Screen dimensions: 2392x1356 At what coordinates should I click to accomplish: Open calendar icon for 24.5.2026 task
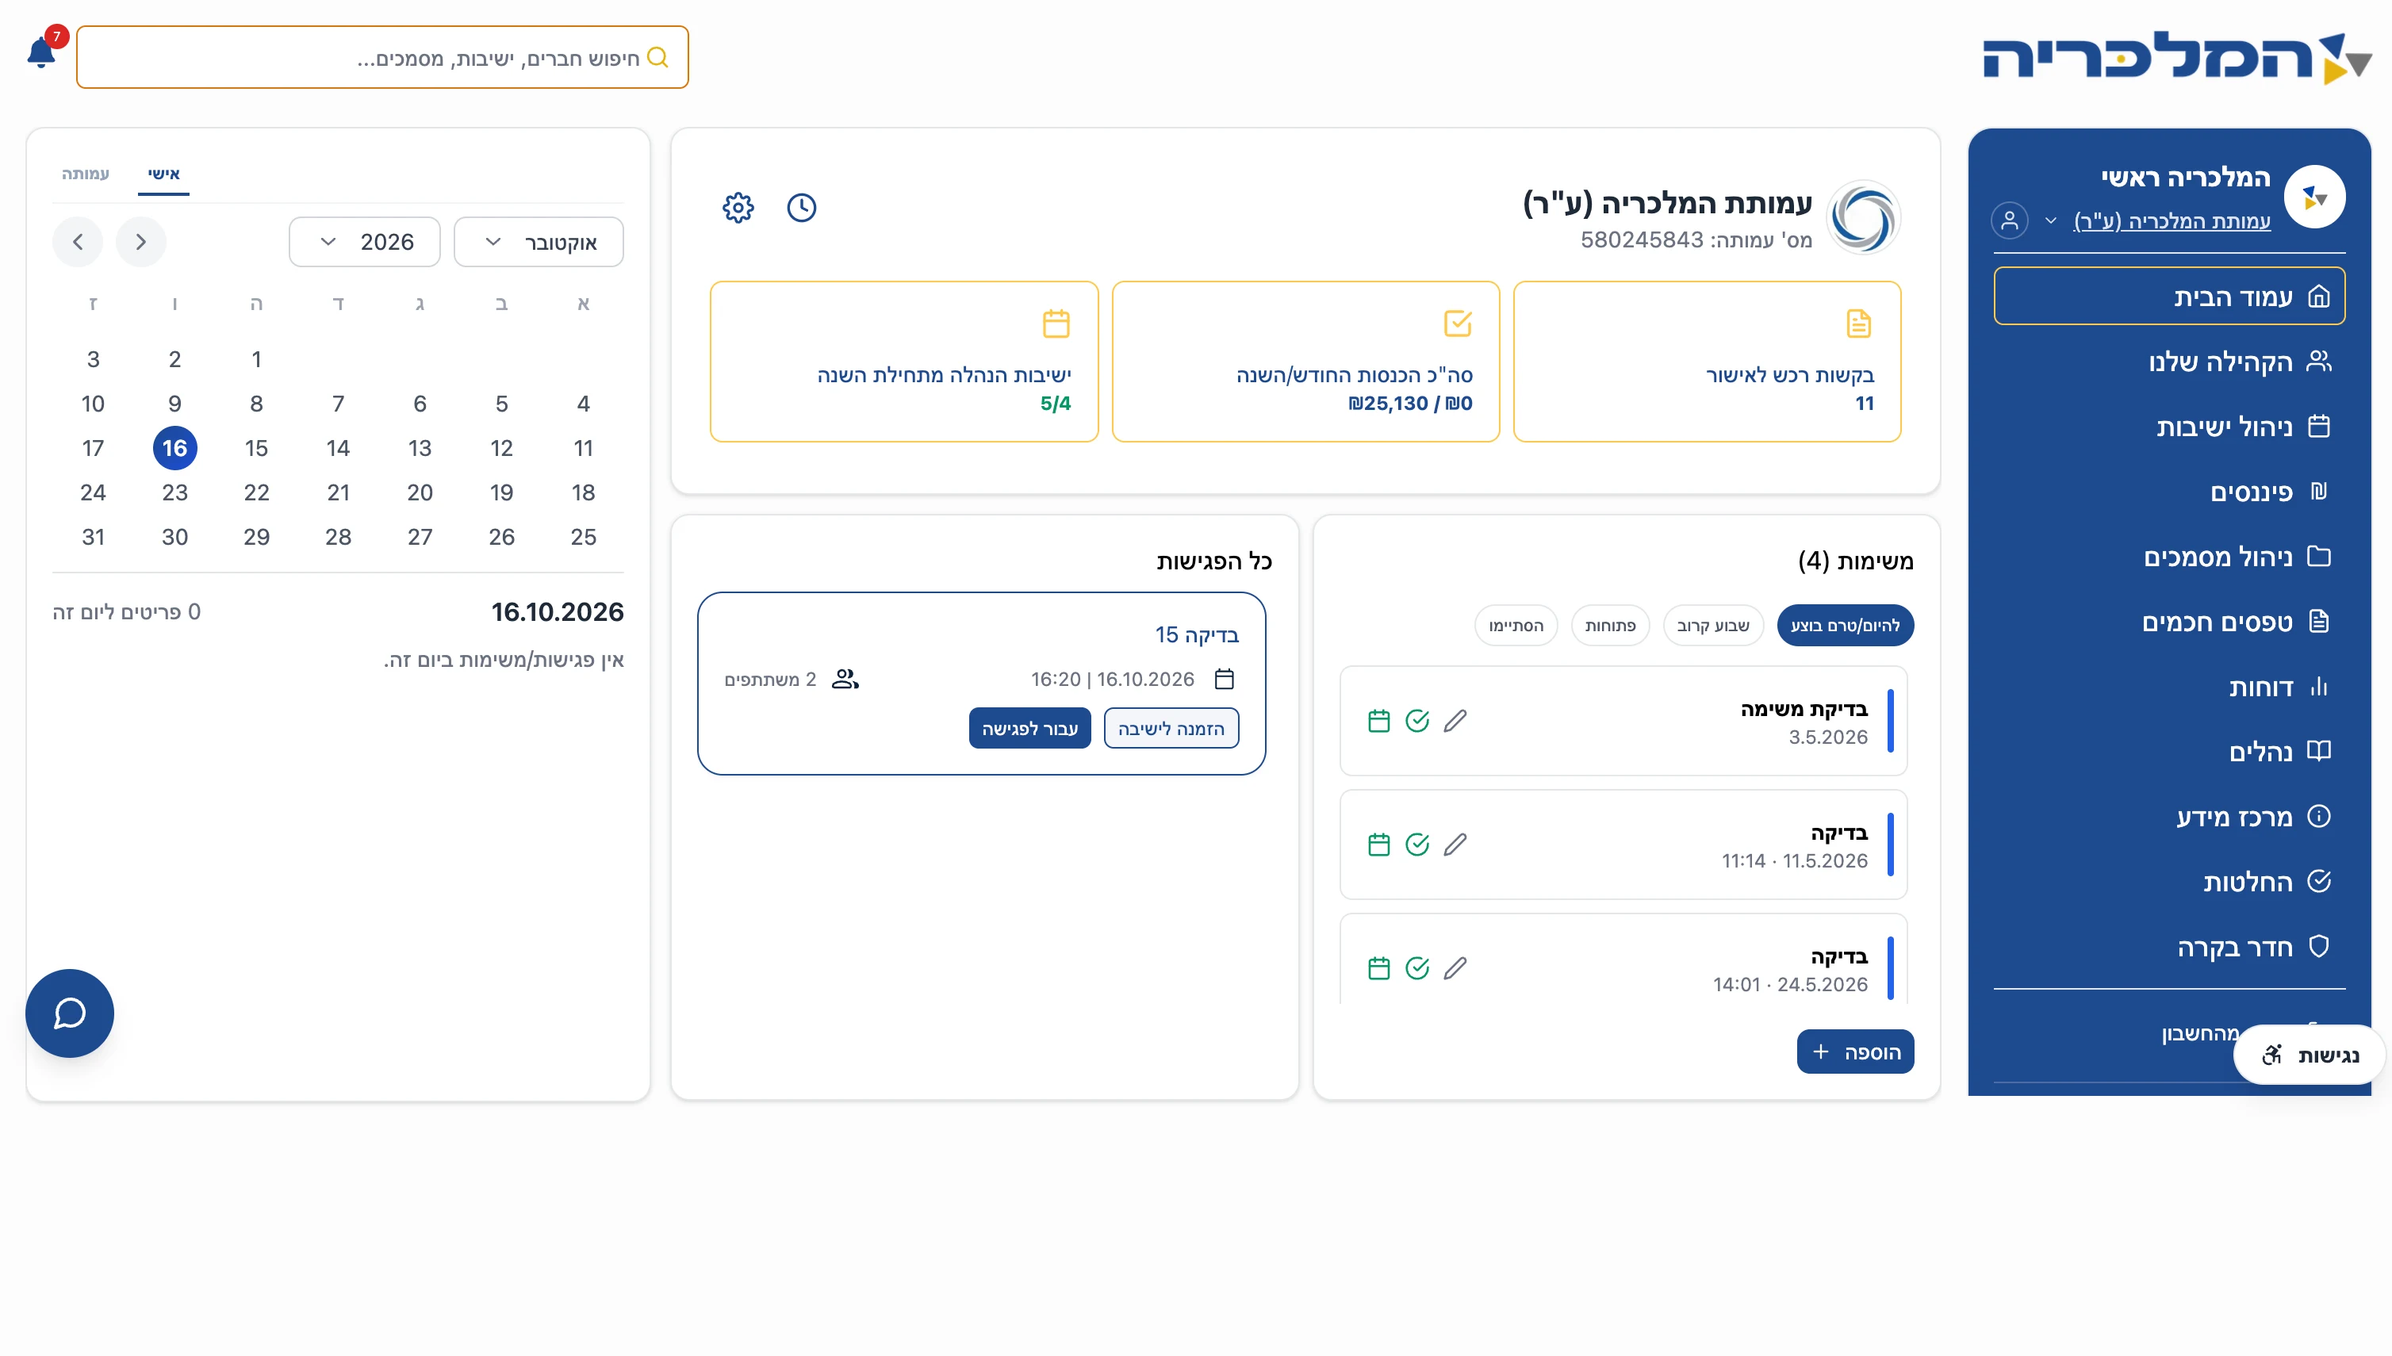(x=1378, y=967)
